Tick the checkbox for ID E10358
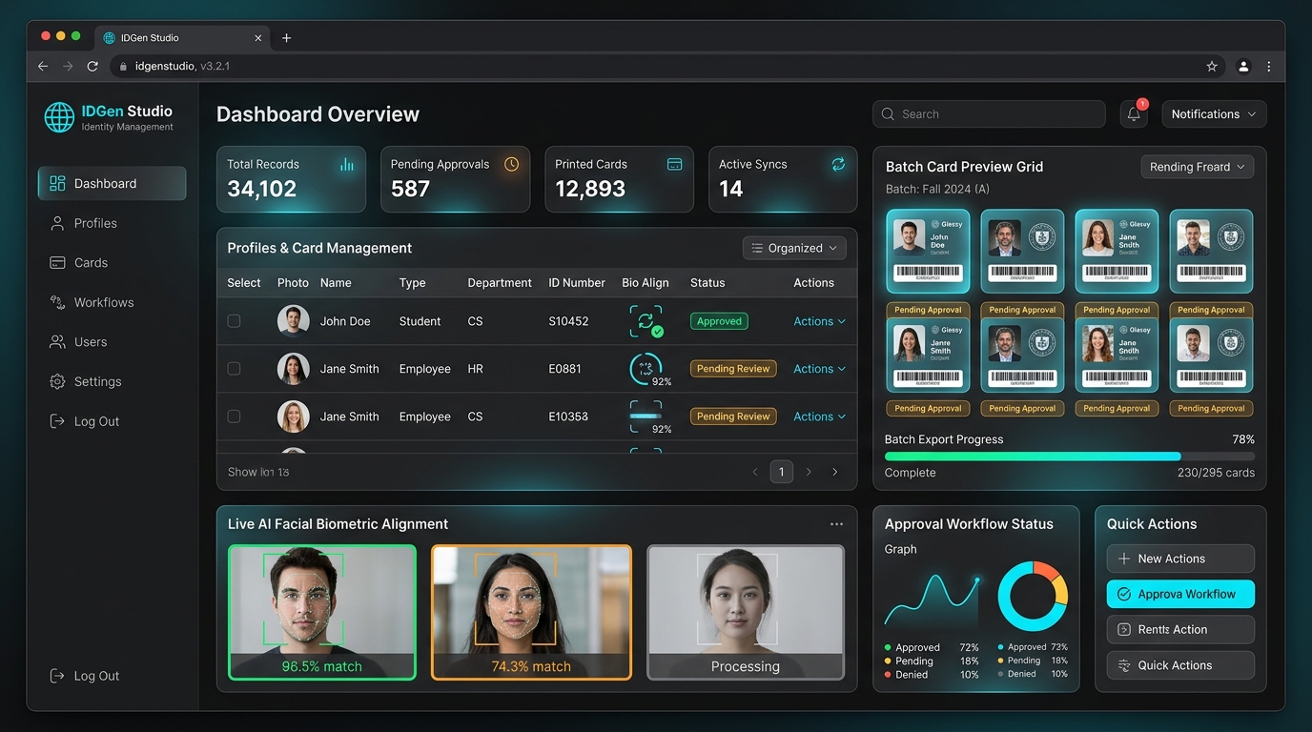Image resolution: width=1312 pixels, height=732 pixels. [234, 417]
